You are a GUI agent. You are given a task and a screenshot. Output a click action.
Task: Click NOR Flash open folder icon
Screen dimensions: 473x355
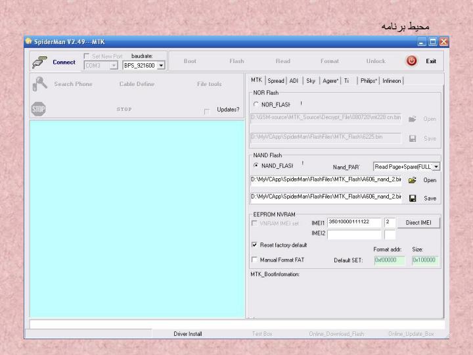point(413,119)
